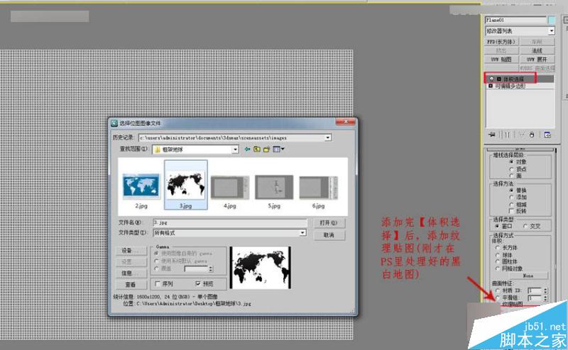Click the None mesh object picker button
The image size is (568, 350).
coord(528,276)
